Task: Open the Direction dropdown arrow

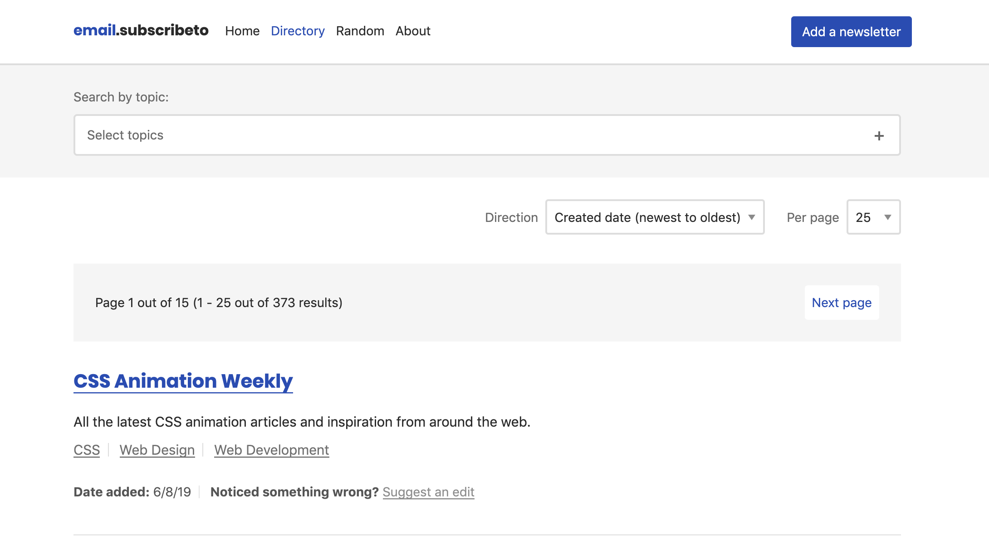Action: 752,217
